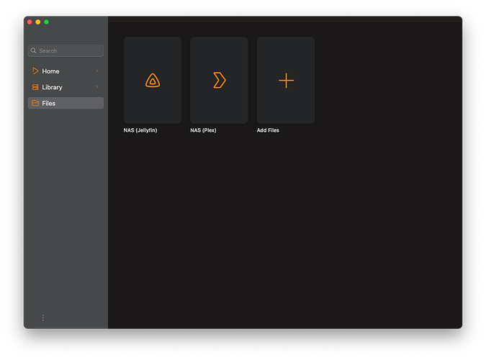This screenshot has height=360, width=486.
Task: Click the NAS (Jellyfin) label
Action: pyautogui.click(x=140, y=130)
